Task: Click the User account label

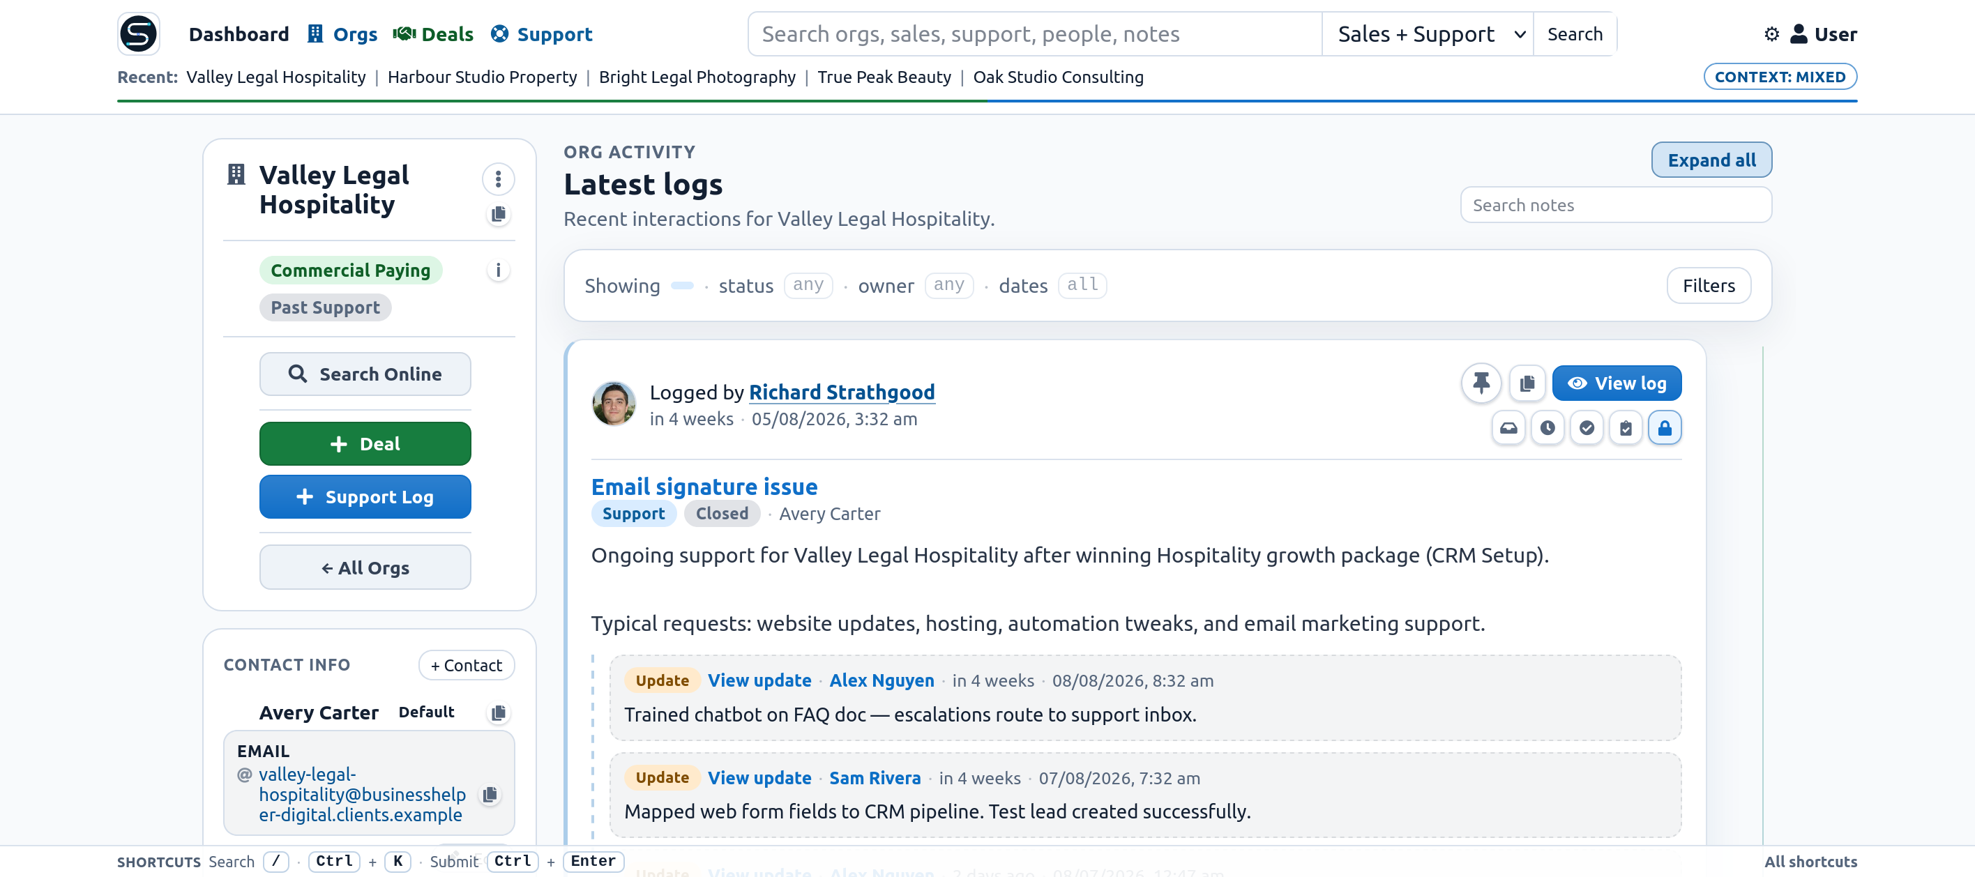Action: (1836, 33)
